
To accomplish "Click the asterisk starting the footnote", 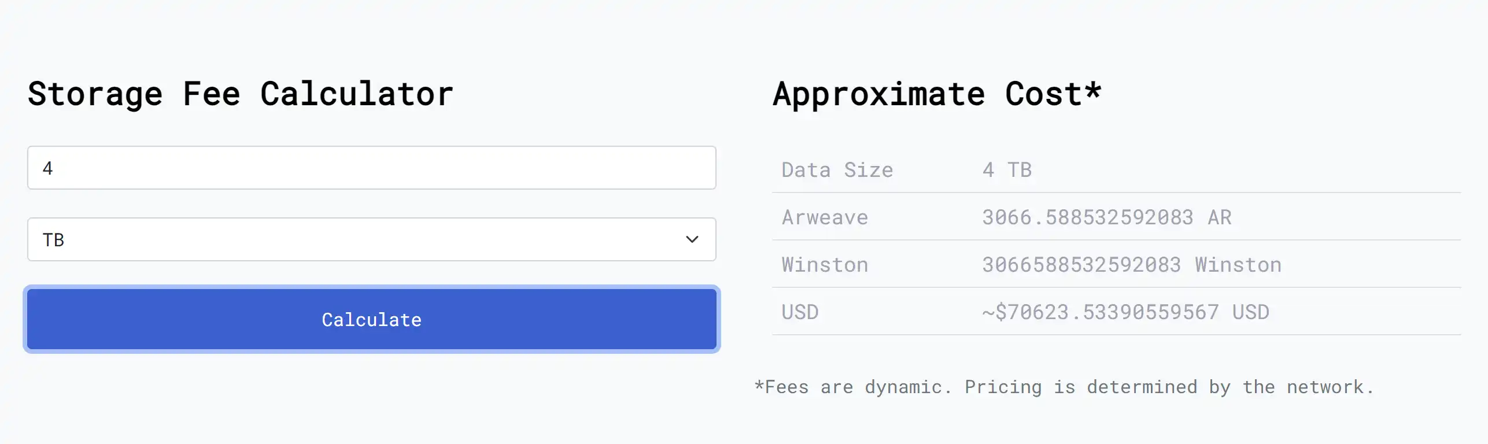I will click(x=759, y=385).
